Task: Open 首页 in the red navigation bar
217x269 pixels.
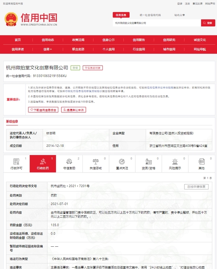Action: coord(18,40)
